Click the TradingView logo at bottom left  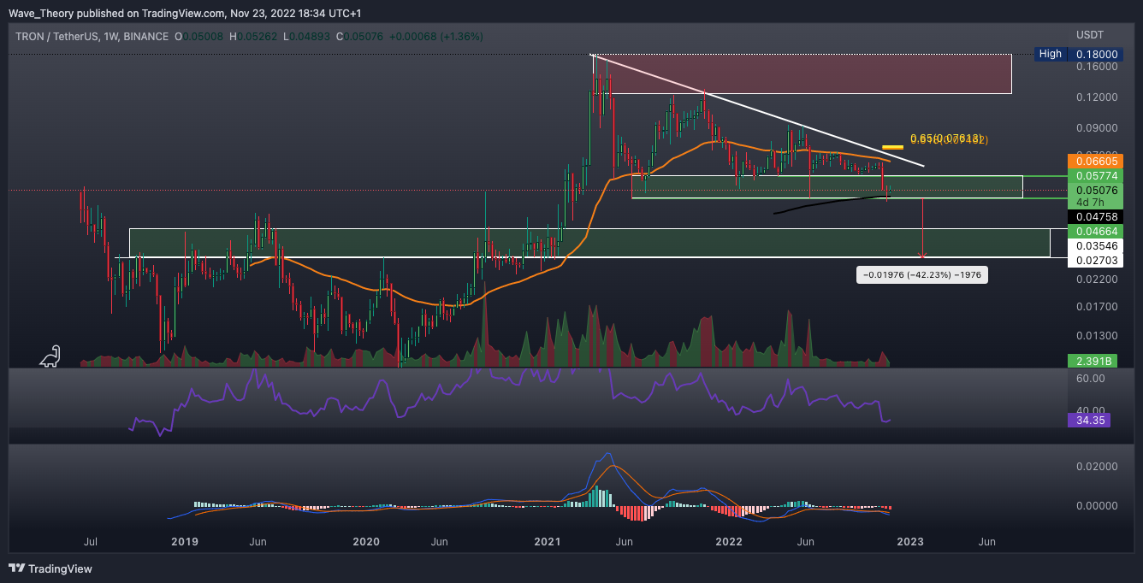50,568
